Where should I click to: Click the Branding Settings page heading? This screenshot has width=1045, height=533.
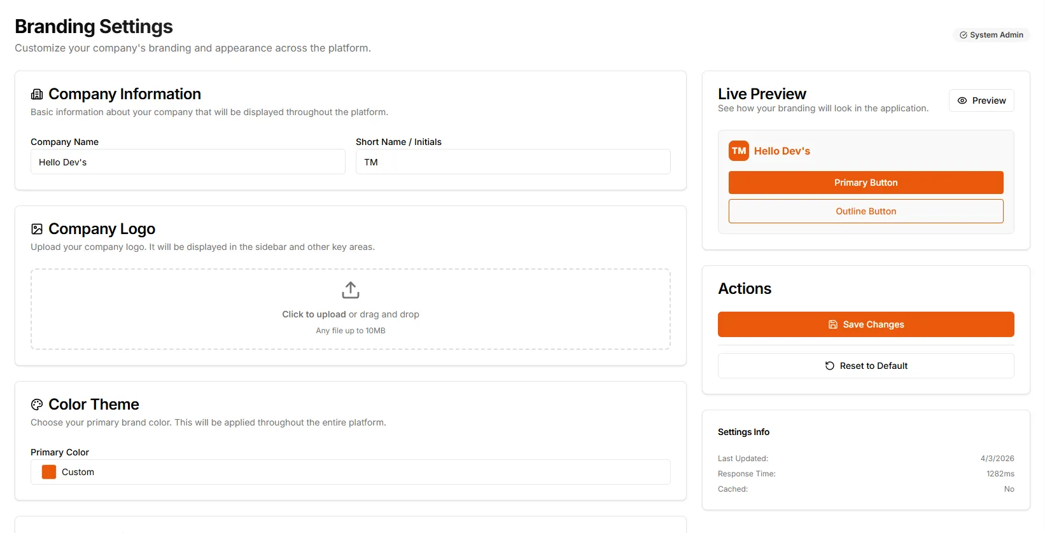(94, 27)
